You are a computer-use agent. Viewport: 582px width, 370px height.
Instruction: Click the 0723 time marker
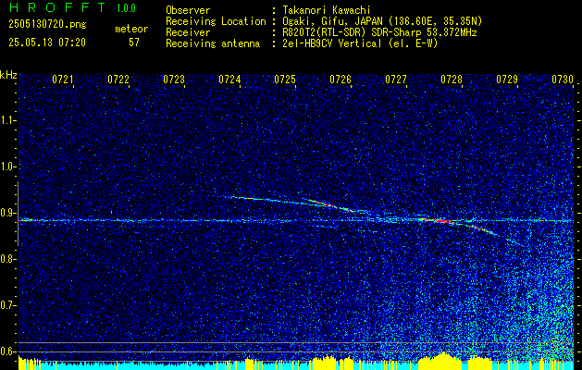point(174,80)
